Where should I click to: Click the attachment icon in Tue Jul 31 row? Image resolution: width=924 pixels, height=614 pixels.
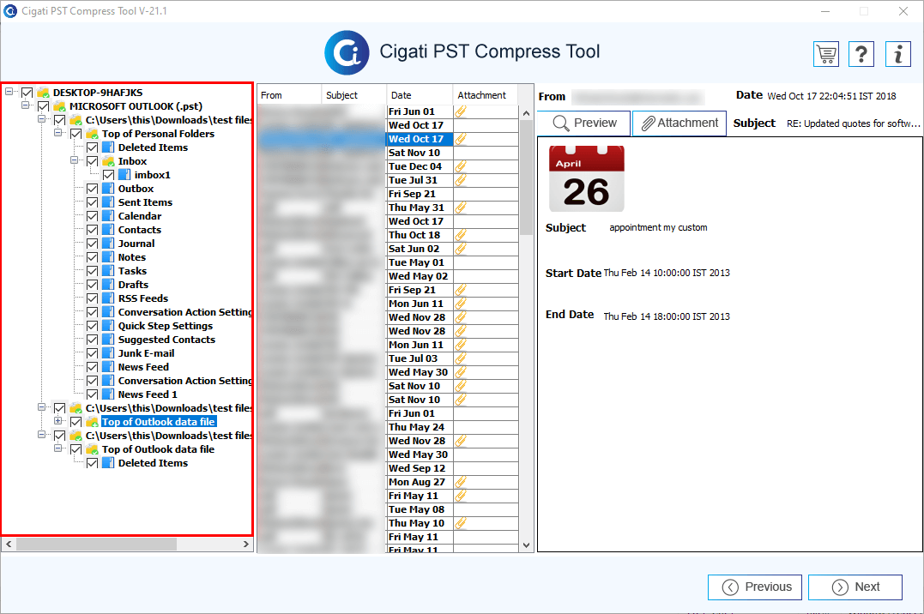[460, 180]
